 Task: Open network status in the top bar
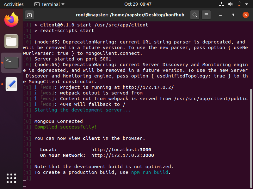[x=221, y=4]
